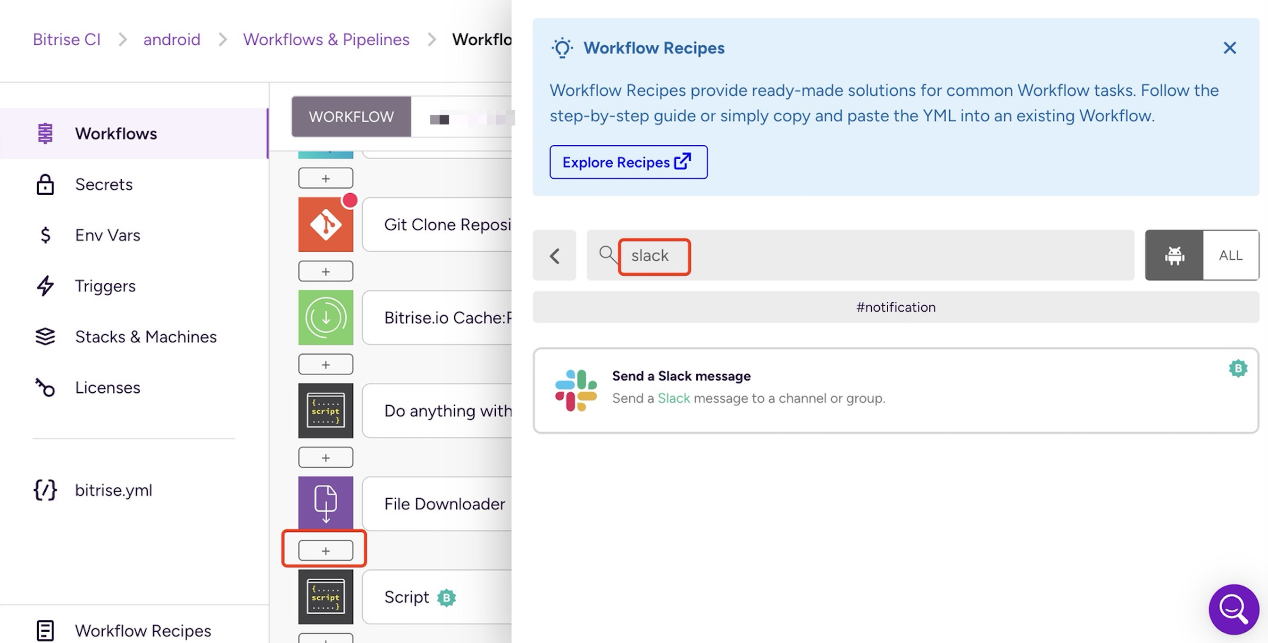The image size is (1268, 643).
Task: Click the Explore Recipes button
Action: pyautogui.click(x=629, y=162)
